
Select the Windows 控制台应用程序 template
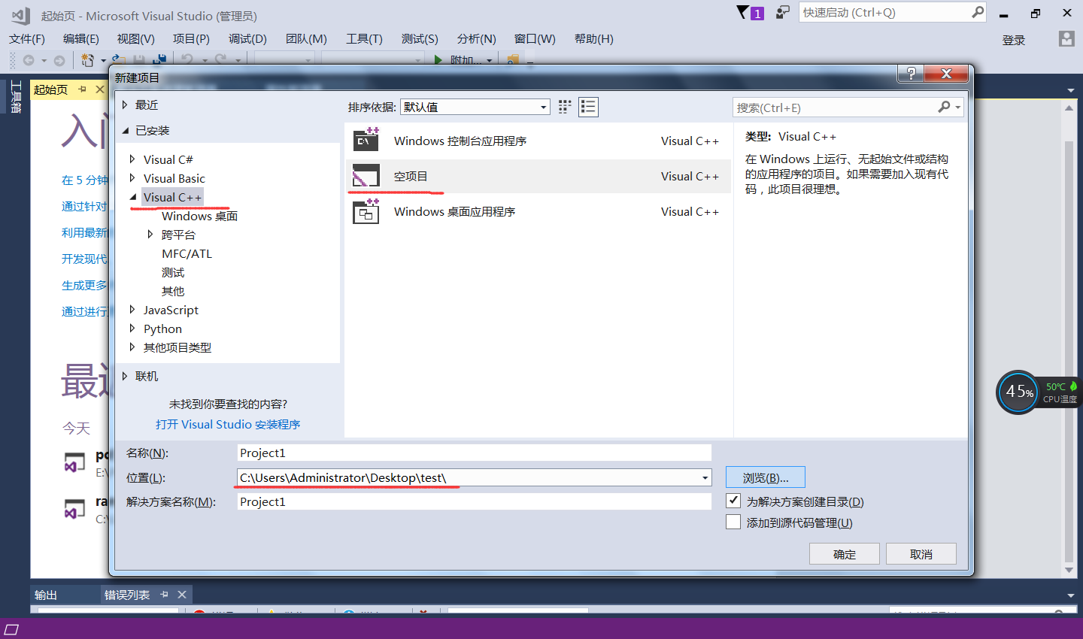click(x=538, y=141)
